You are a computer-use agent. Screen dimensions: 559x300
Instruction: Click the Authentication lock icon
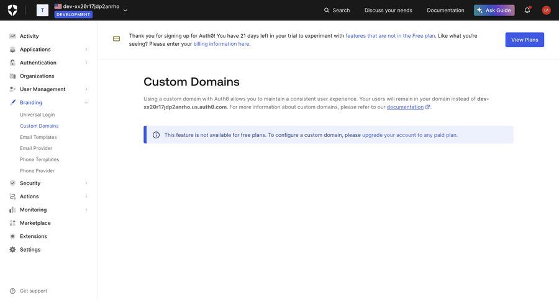coord(12,63)
